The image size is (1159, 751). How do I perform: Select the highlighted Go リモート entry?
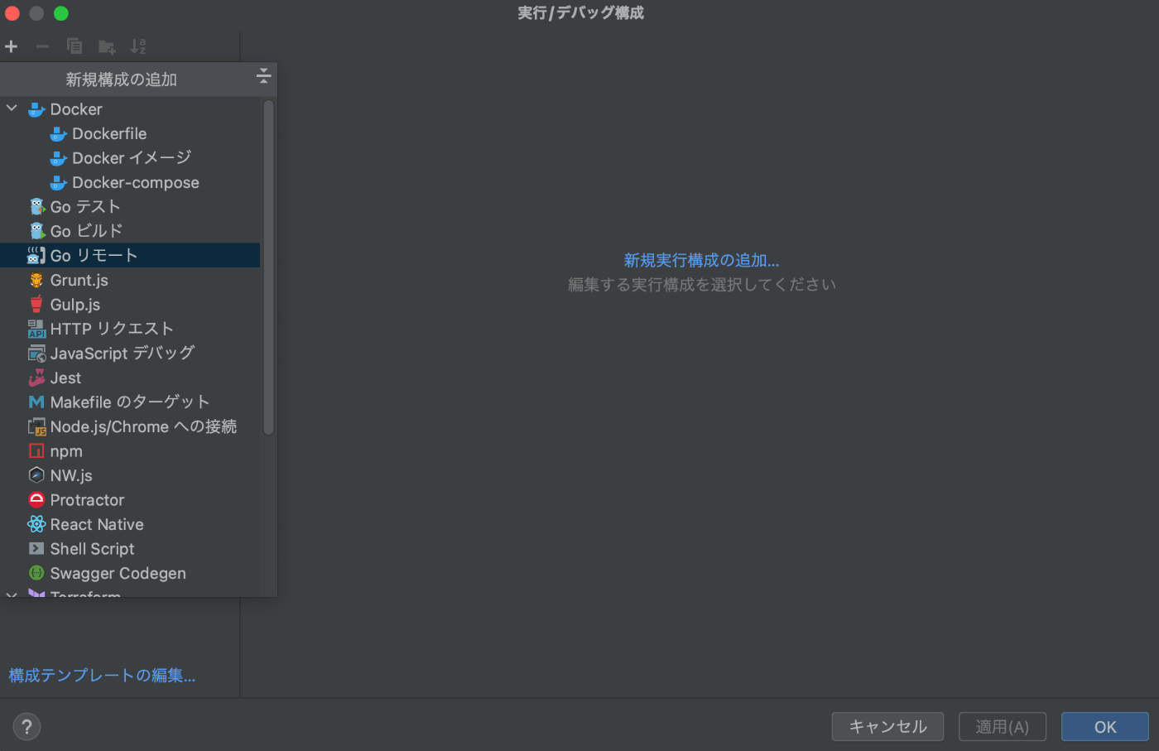pyautogui.click(x=130, y=255)
